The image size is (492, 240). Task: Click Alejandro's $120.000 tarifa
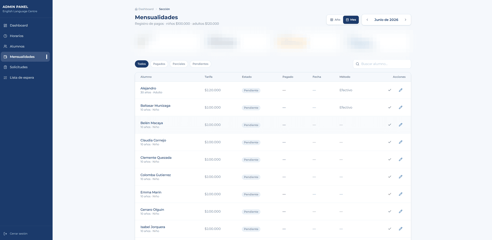[213, 90]
